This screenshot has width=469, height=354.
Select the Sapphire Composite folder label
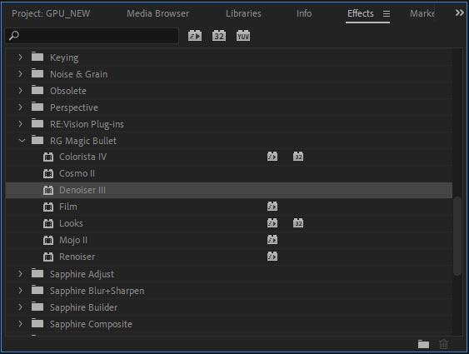click(91, 324)
